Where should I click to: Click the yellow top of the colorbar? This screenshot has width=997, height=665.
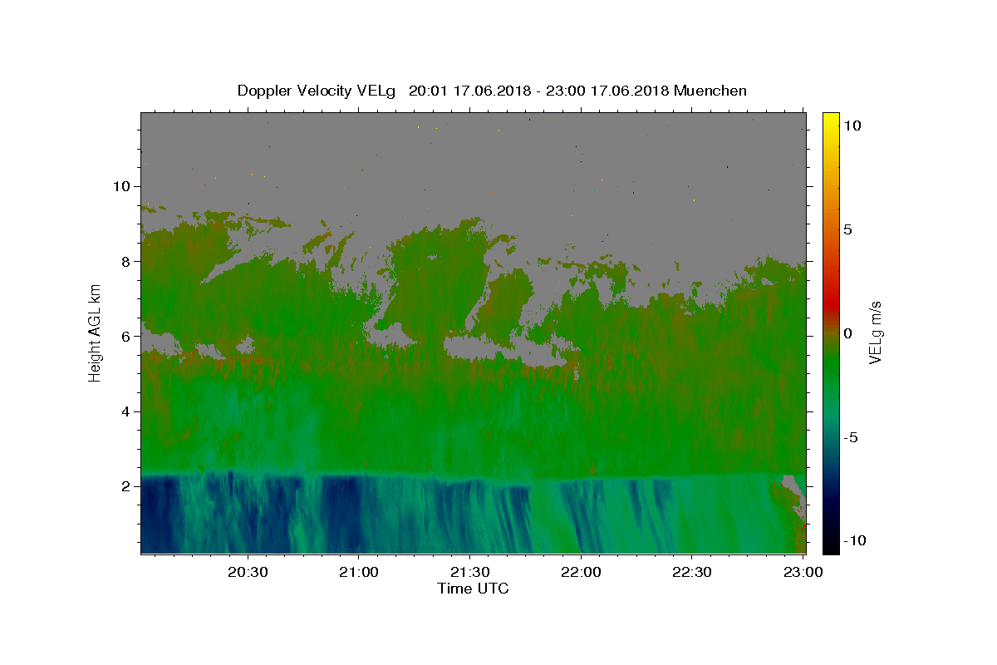[830, 121]
